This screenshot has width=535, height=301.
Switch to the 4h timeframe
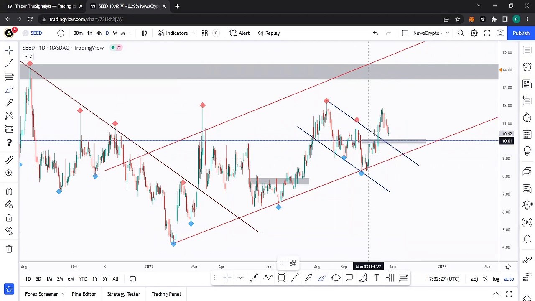point(99,33)
